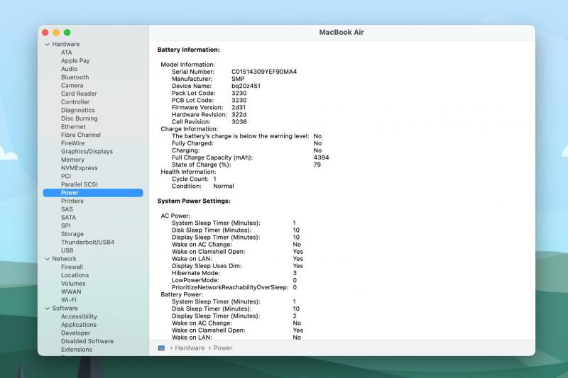The height and width of the screenshot is (378, 568).
Task: Collapse the Network section chevron
Action: [48, 259]
